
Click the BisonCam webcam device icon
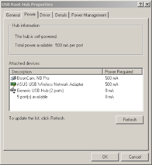point(13,78)
